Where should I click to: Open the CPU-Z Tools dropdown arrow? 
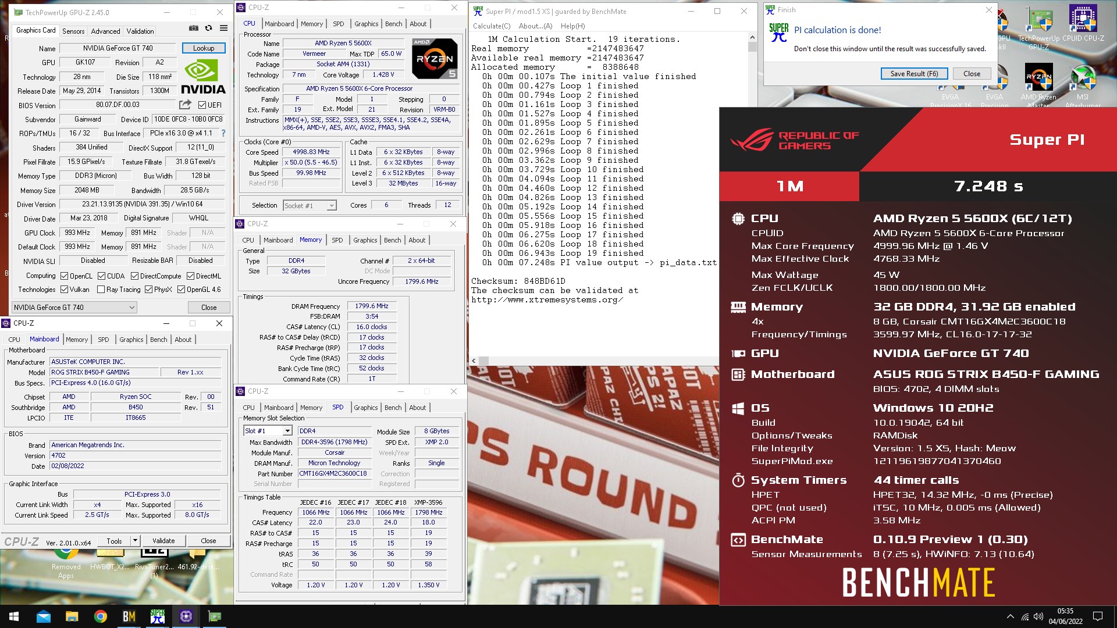[x=135, y=541]
